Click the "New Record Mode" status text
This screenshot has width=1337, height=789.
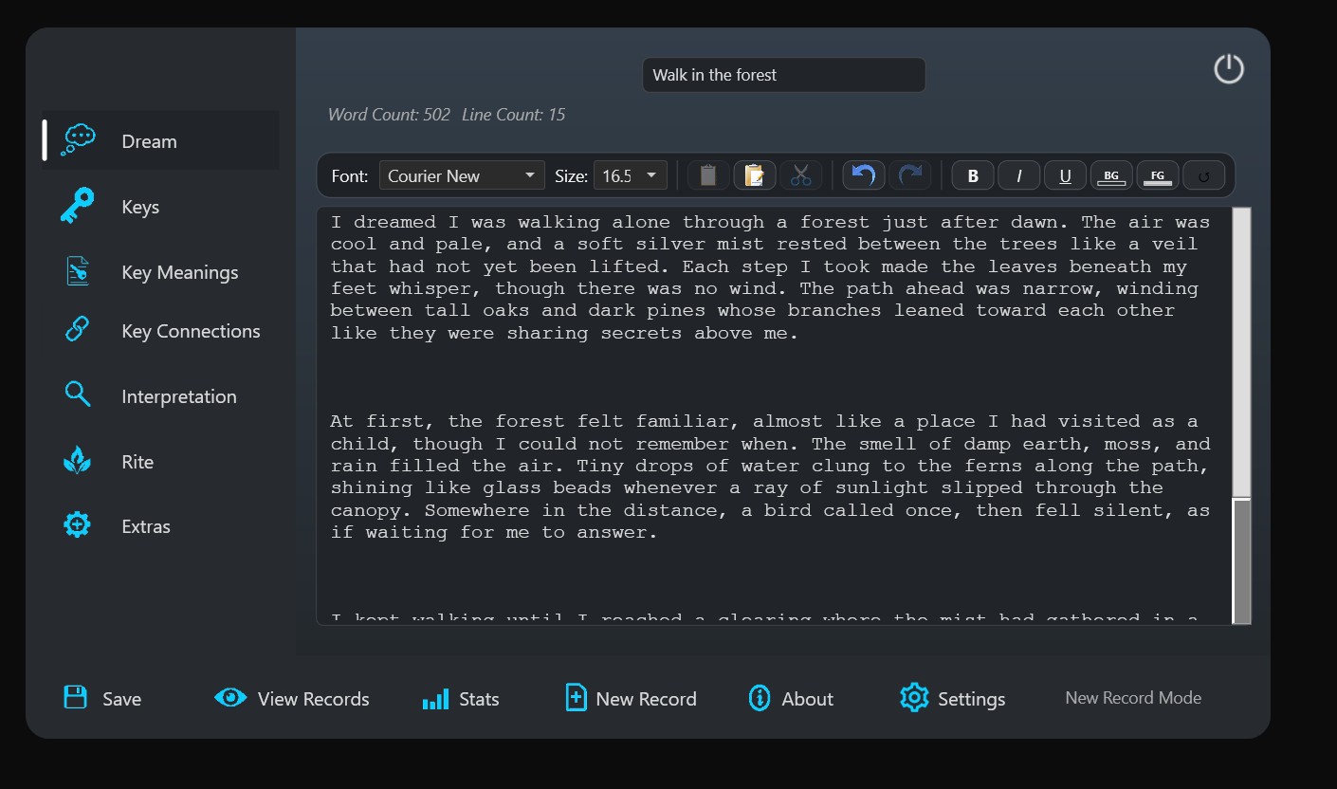(1133, 698)
